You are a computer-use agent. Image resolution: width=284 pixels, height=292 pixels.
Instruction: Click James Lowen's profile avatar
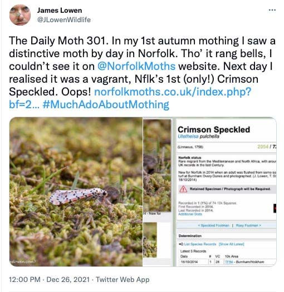[x=20, y=15]
